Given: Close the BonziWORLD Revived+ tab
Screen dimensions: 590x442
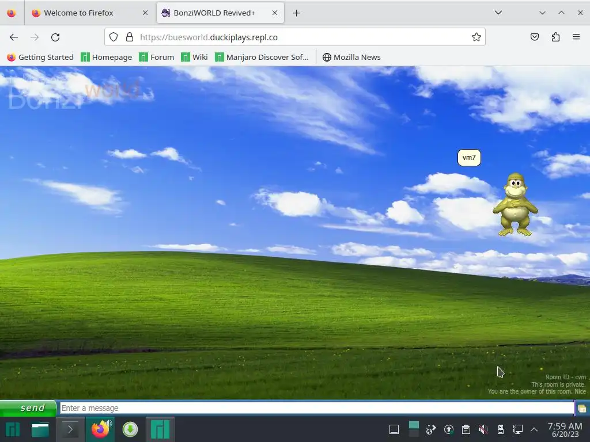Looking at the screenshot, I should pyautogui.click(x=275, y=13).
